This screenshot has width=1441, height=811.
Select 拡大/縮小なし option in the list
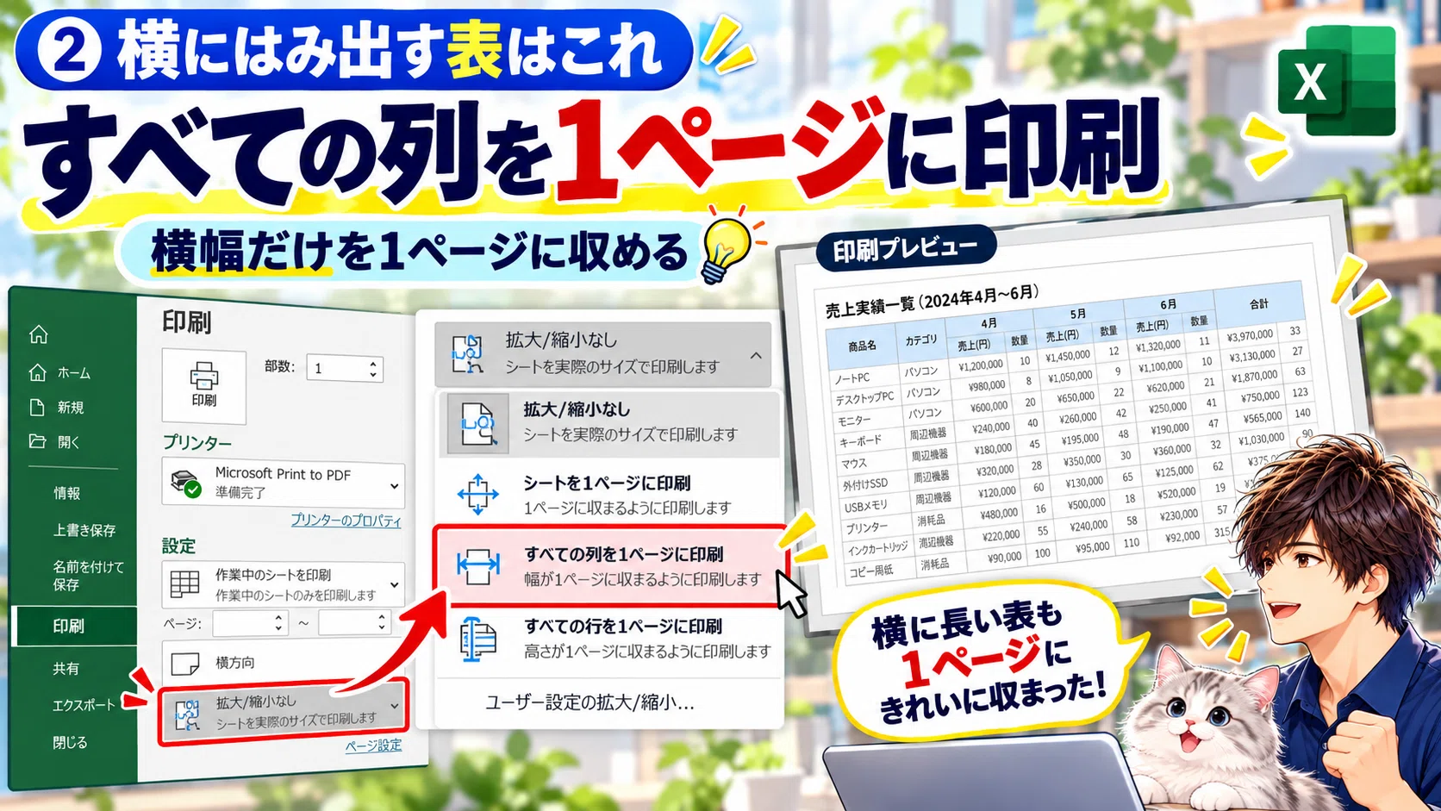click(609, 422)
